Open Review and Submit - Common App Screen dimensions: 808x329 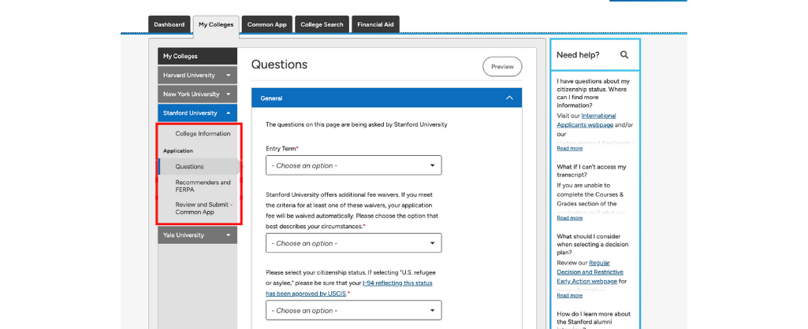click(x=204, y=209)
